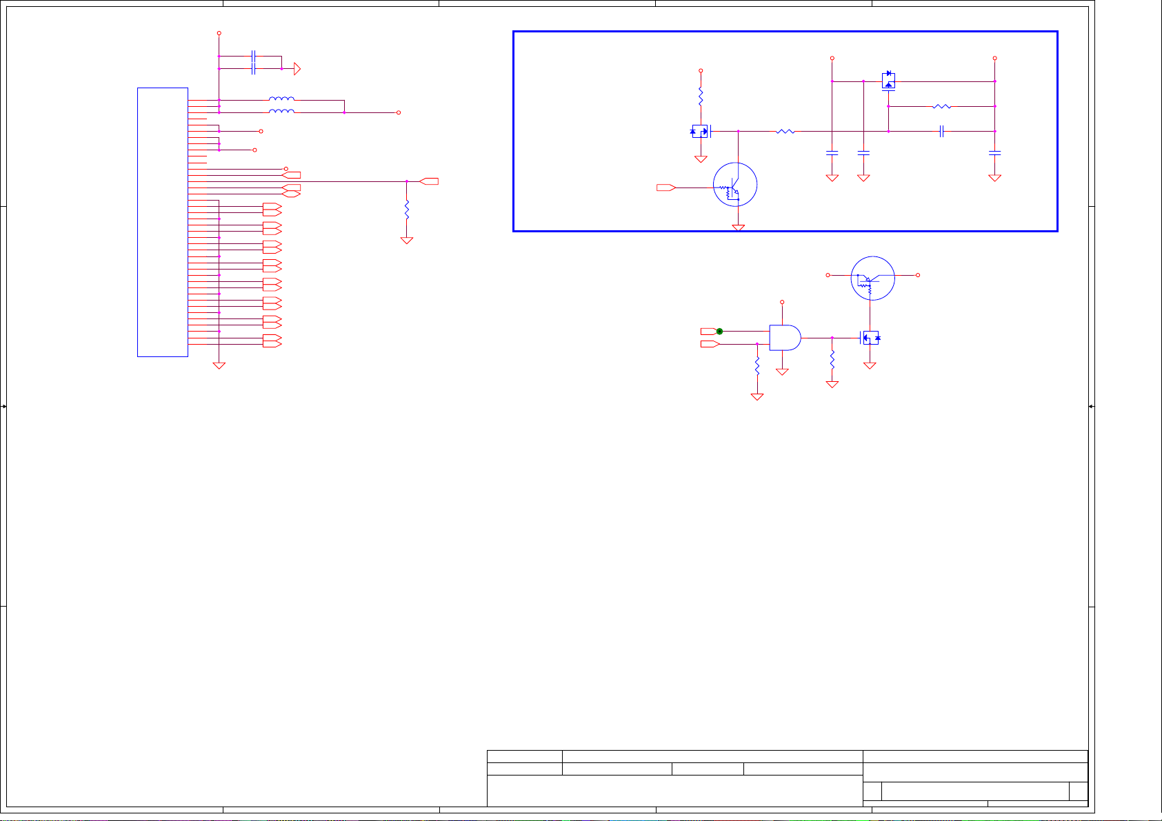Select the rightmost vertical capacitor in the blue box
The width and height of the screenshot is (1162, 821).
pyautogui.click(x=994, y=152)
